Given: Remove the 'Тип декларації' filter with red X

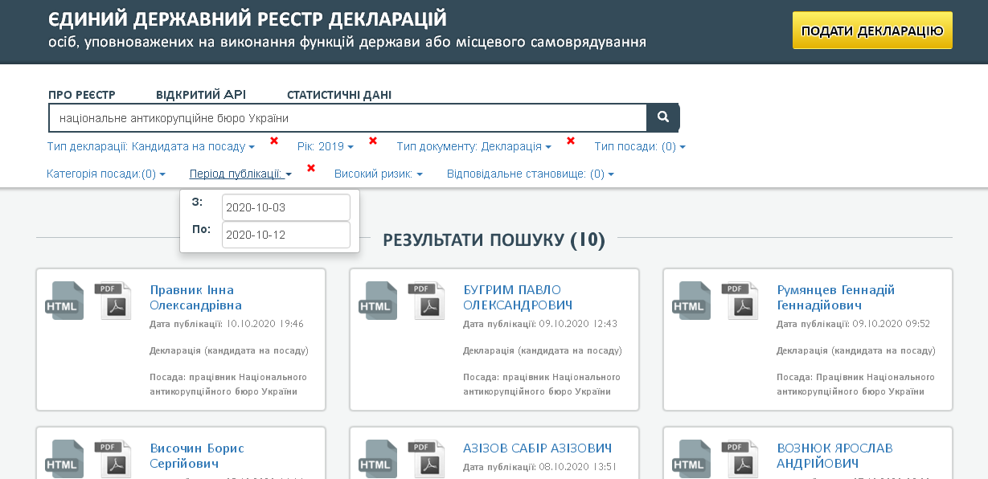Looking at the screenshot, I should point(274,141).
